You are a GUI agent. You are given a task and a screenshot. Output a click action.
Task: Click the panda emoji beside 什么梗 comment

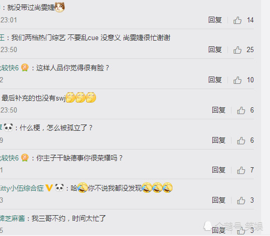[8, 128]
